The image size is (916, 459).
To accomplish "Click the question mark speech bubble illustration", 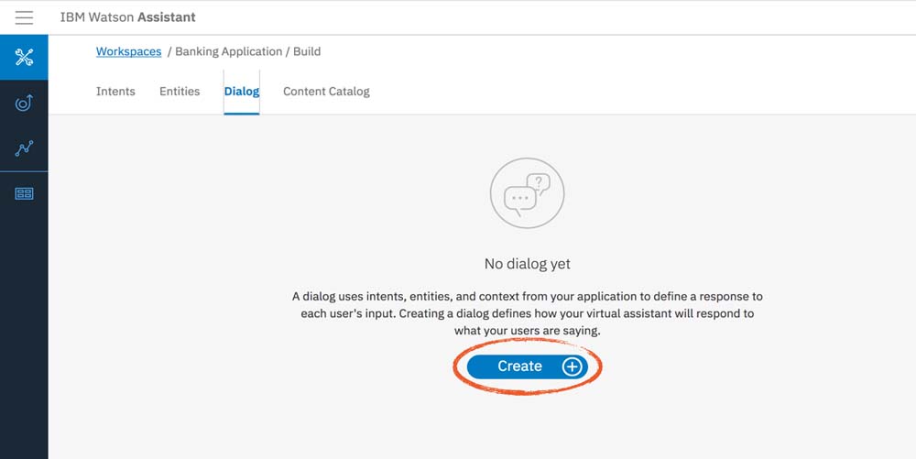I will [539, 185].
